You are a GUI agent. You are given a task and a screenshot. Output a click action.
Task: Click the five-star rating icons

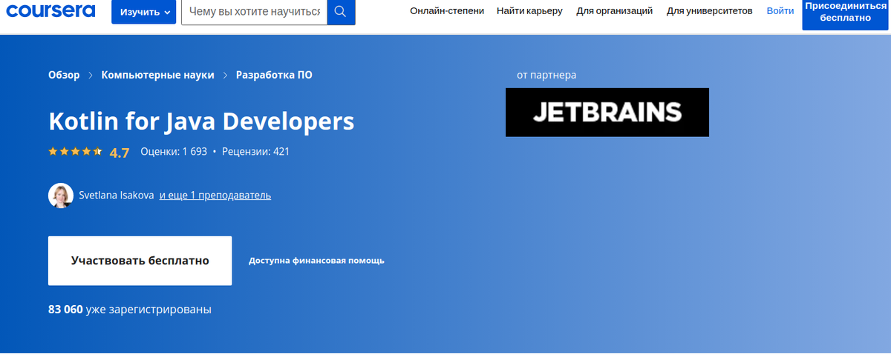click(75, 151)
